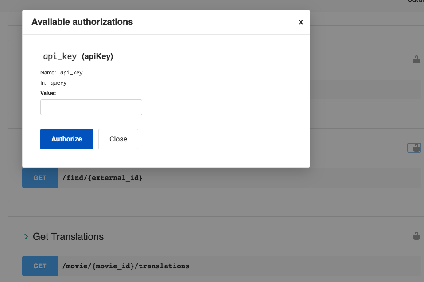Click the green chevron next to Get Translations
Image resolution: width=424 pixels, height=282 pixels.
(x=26, y=237)
